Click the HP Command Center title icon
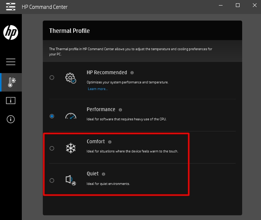 pyautogui.click(x=11, y=7)
